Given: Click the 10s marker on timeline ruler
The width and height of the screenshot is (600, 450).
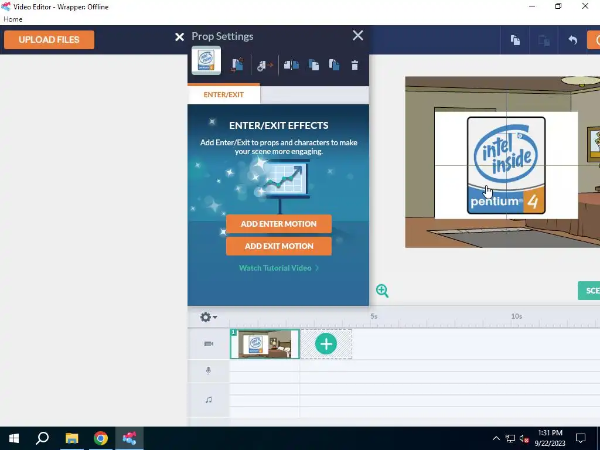Looking at the screenshot, I should pyautogui.click(x=517, y=316).
